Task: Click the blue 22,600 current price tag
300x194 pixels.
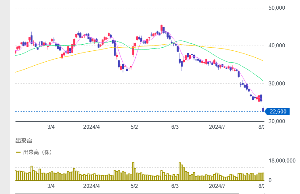Action: pyautogui.click(x=278, y=111)
